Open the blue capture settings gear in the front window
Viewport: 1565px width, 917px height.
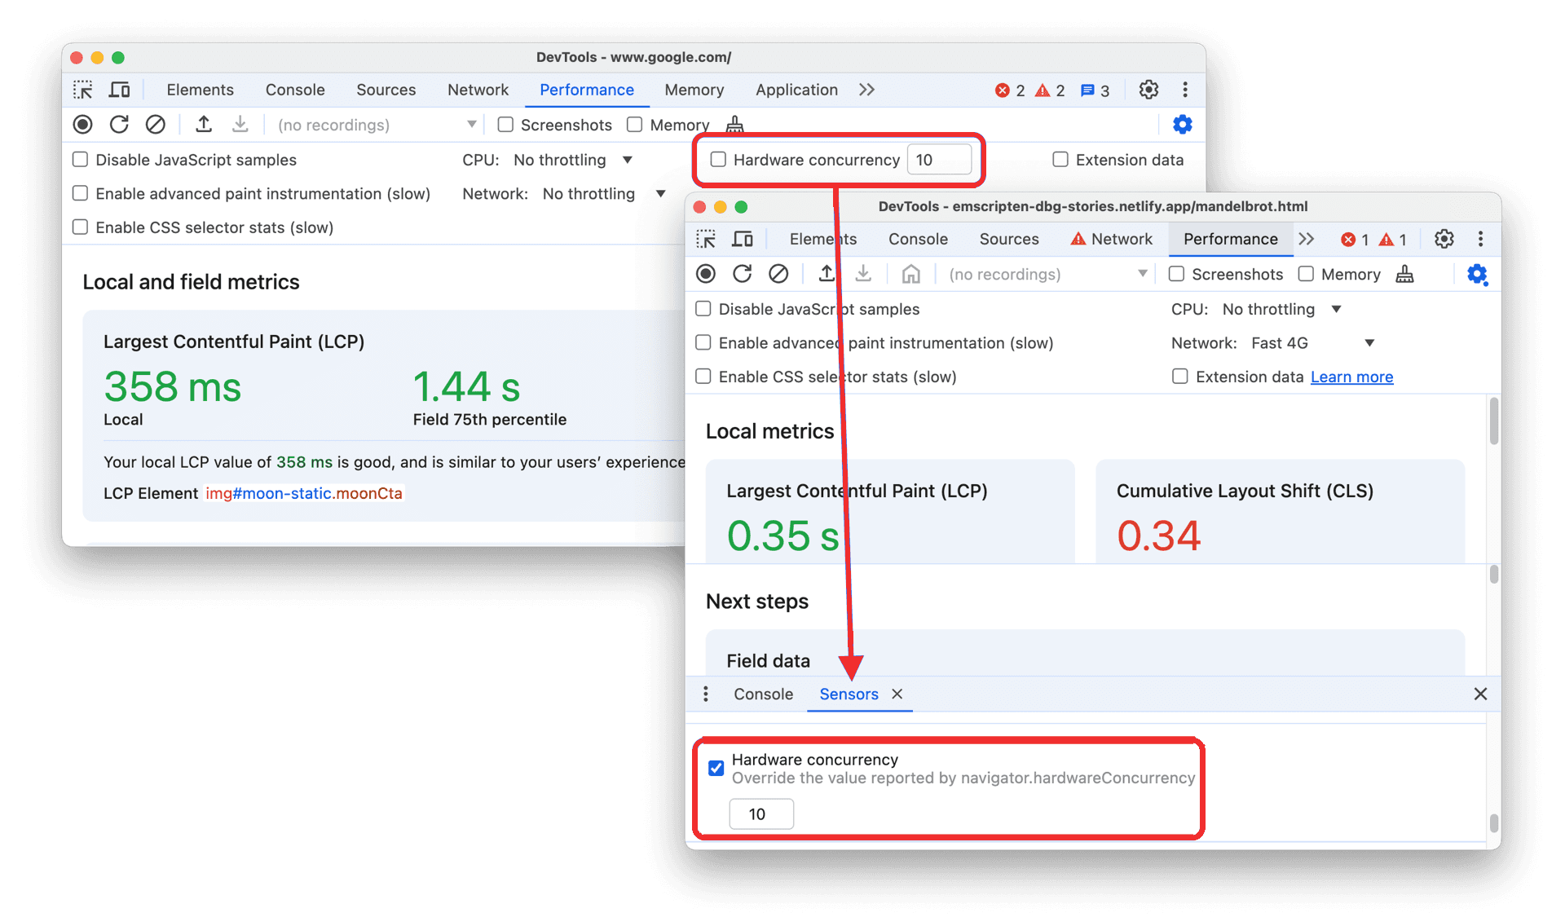[1476, 274]
